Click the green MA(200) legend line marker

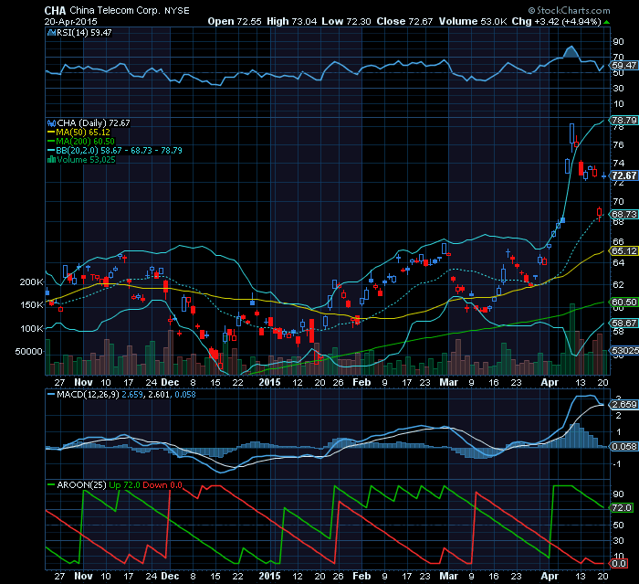click(51, 142)
